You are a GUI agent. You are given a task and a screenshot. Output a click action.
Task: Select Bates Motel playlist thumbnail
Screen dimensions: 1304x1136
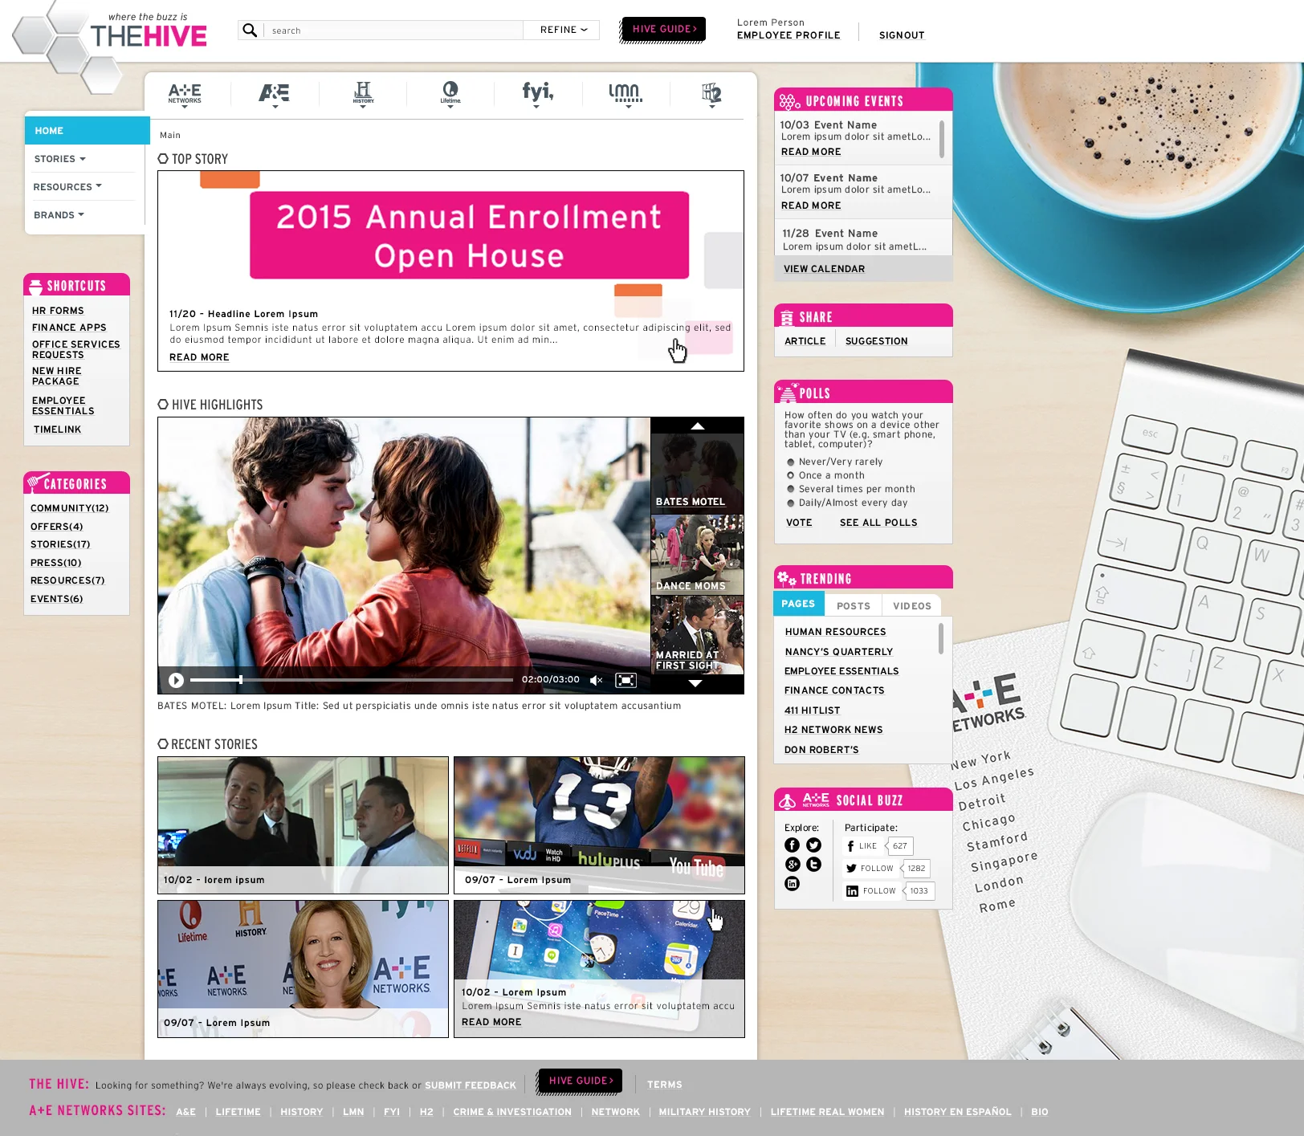tap(697, 472)
